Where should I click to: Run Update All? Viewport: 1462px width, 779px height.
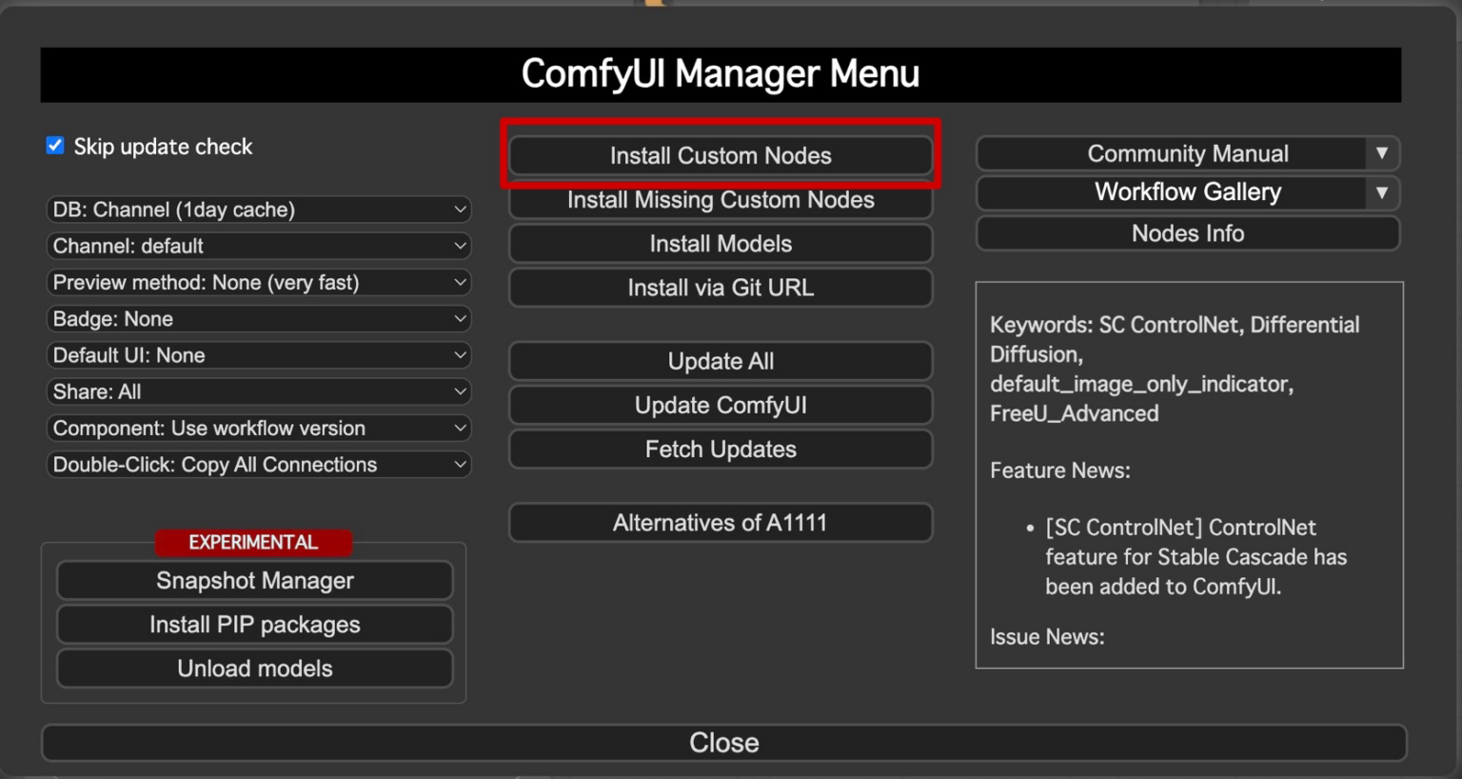click(x=721, y=361)
